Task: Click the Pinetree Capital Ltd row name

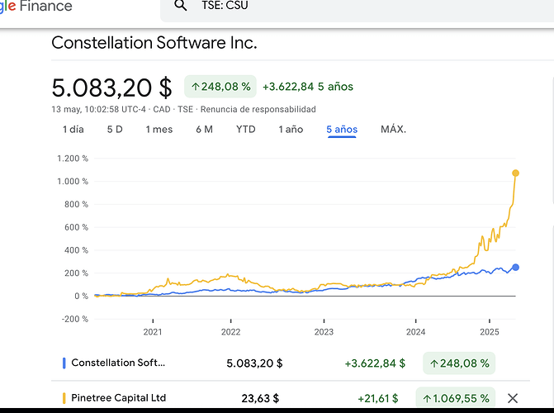Action: pos(118,398)
